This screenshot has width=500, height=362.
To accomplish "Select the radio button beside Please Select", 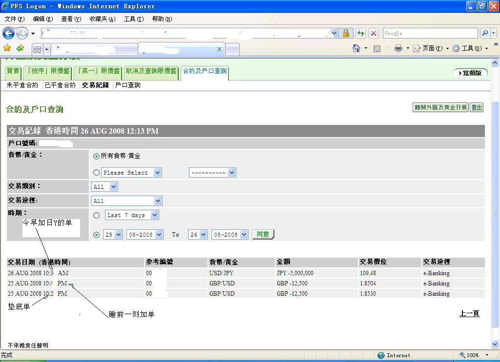I will (96, 173).
